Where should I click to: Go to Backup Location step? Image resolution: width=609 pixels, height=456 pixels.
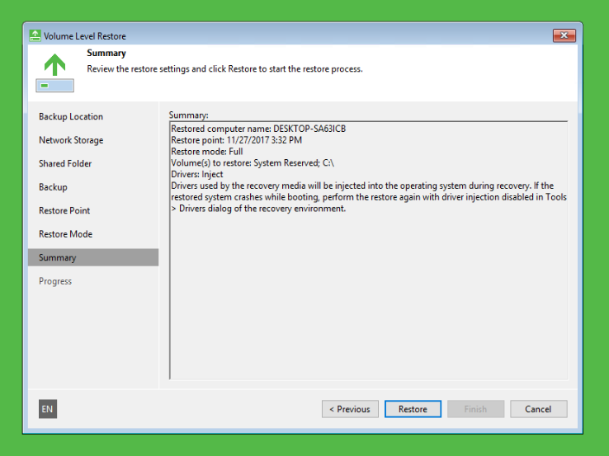click(71, 117)
